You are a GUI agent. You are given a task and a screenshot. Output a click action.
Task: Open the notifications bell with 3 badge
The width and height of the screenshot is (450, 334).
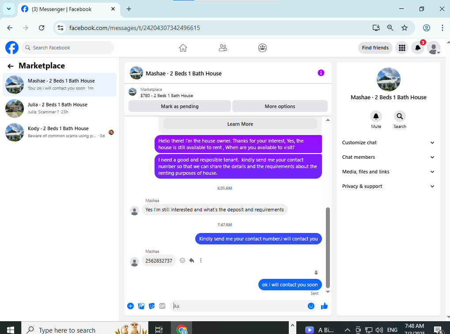(418, 48)
